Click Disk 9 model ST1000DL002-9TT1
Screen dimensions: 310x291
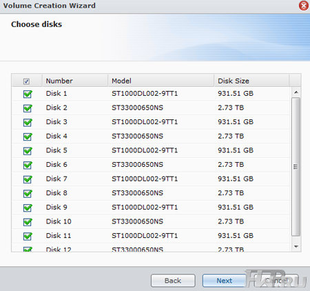point(145,208)
